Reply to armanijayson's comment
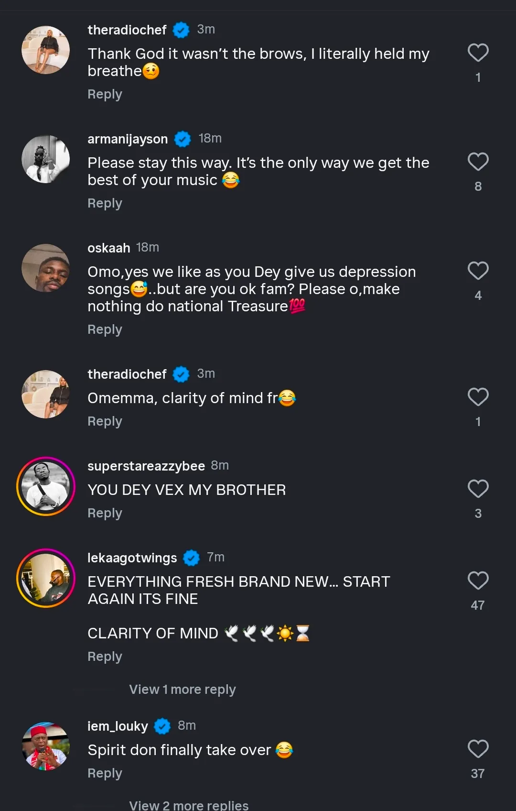Screen dimensions: 516x811 coord(105,204)
